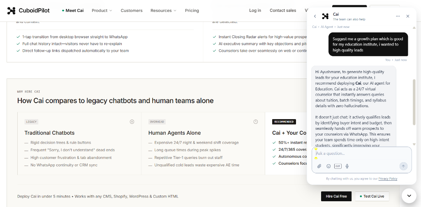Click 'Long queue times during peak spikes'
This screenshot has width=421, height=207.
tap(187, 150)
